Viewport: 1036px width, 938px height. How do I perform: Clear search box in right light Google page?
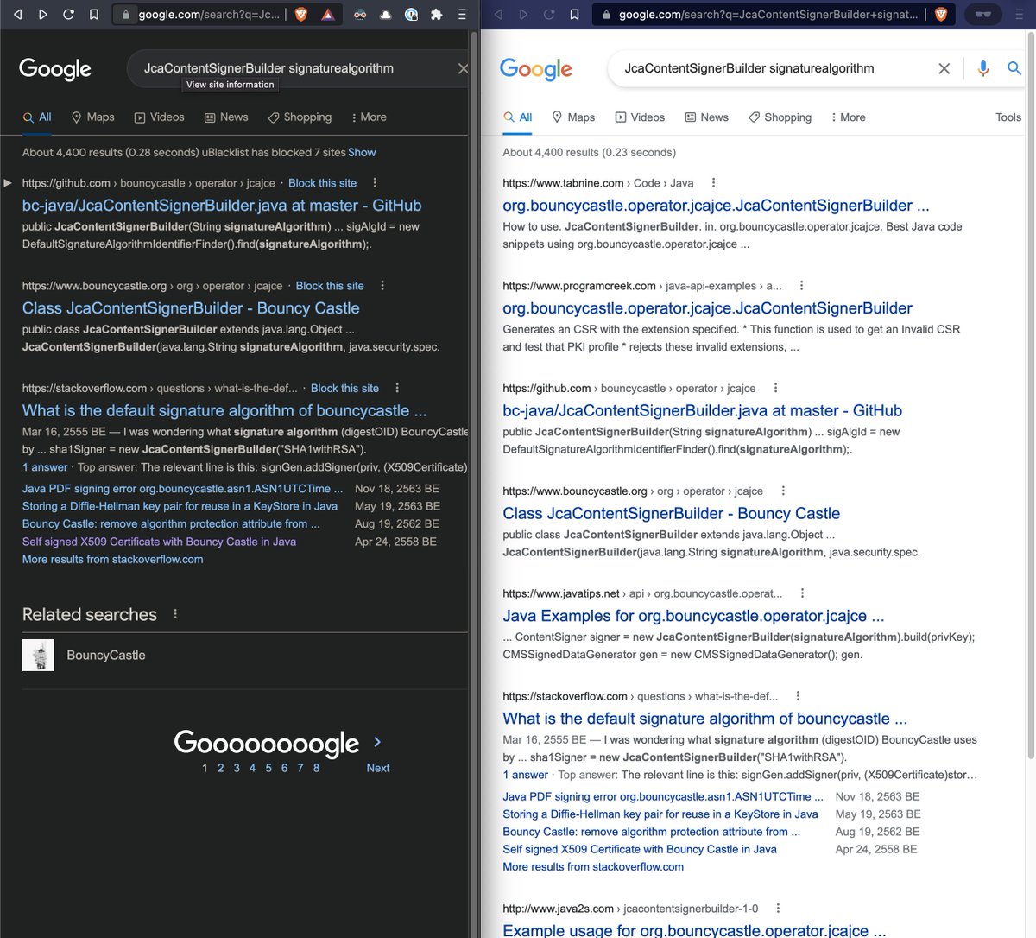point(944,68)
